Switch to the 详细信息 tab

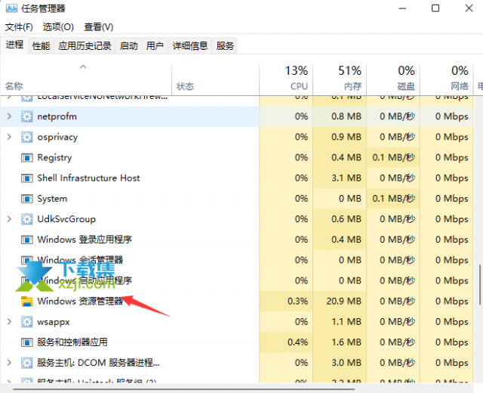point(190,46)
